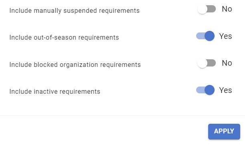
Task: Click 'Include out-of-season requirements' label text
Action: pyautogui.click(x=64, y=38)
